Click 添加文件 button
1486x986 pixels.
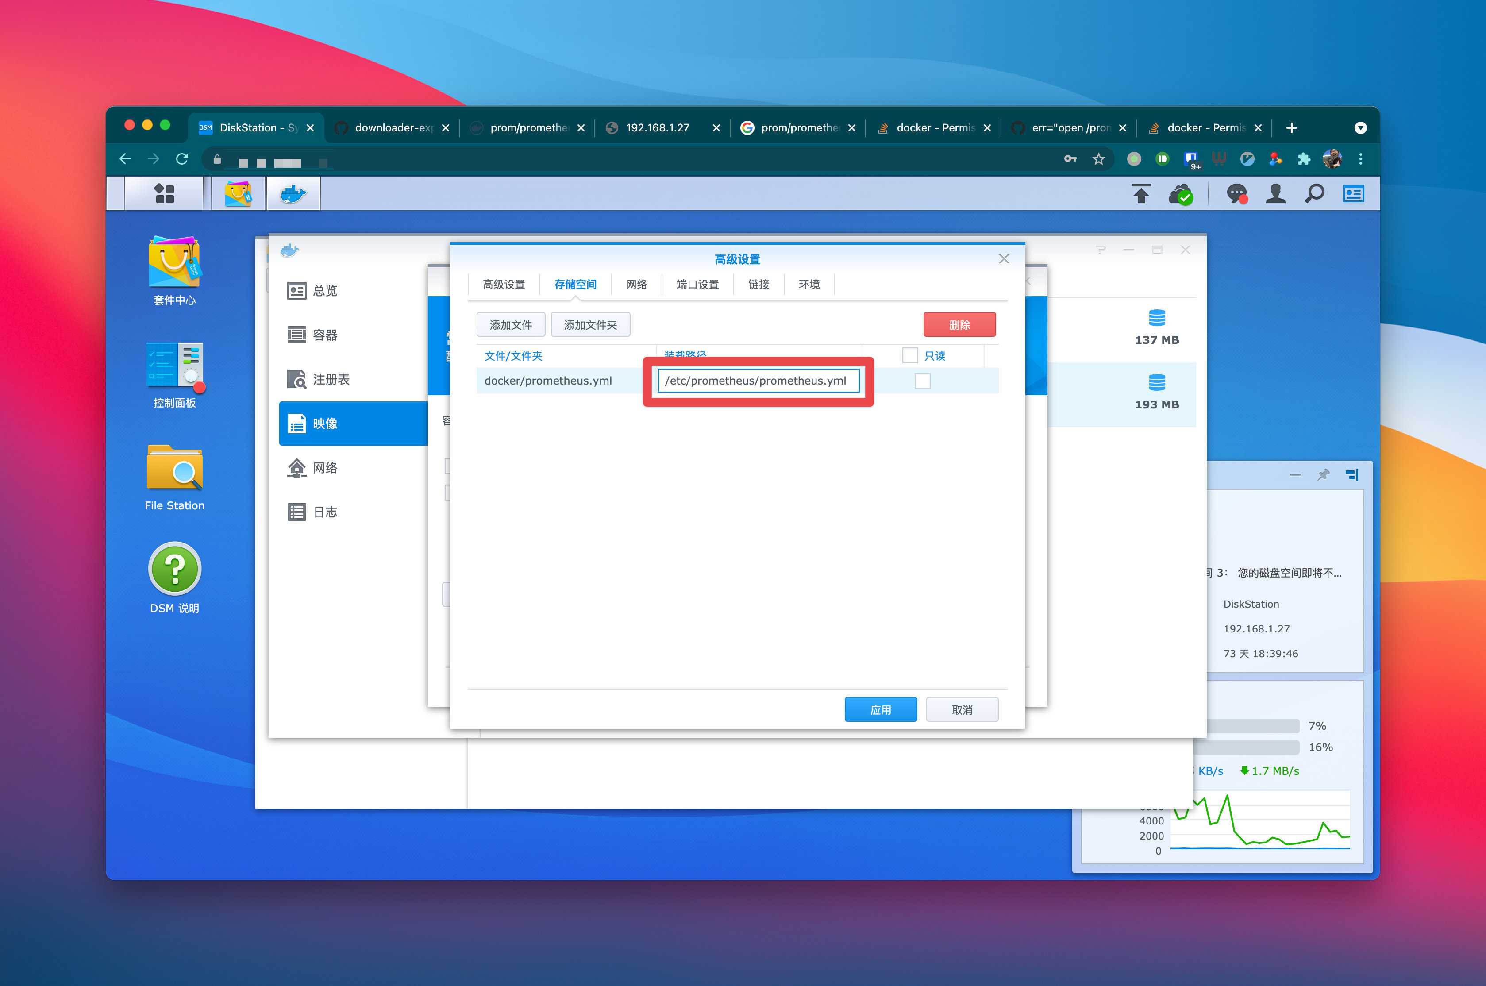pos(510,324)
